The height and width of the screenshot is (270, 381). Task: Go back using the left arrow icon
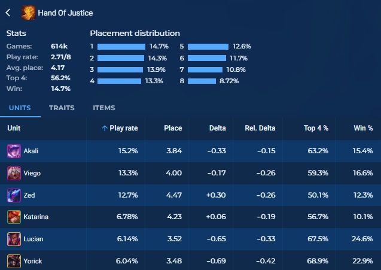pos(8,13)
